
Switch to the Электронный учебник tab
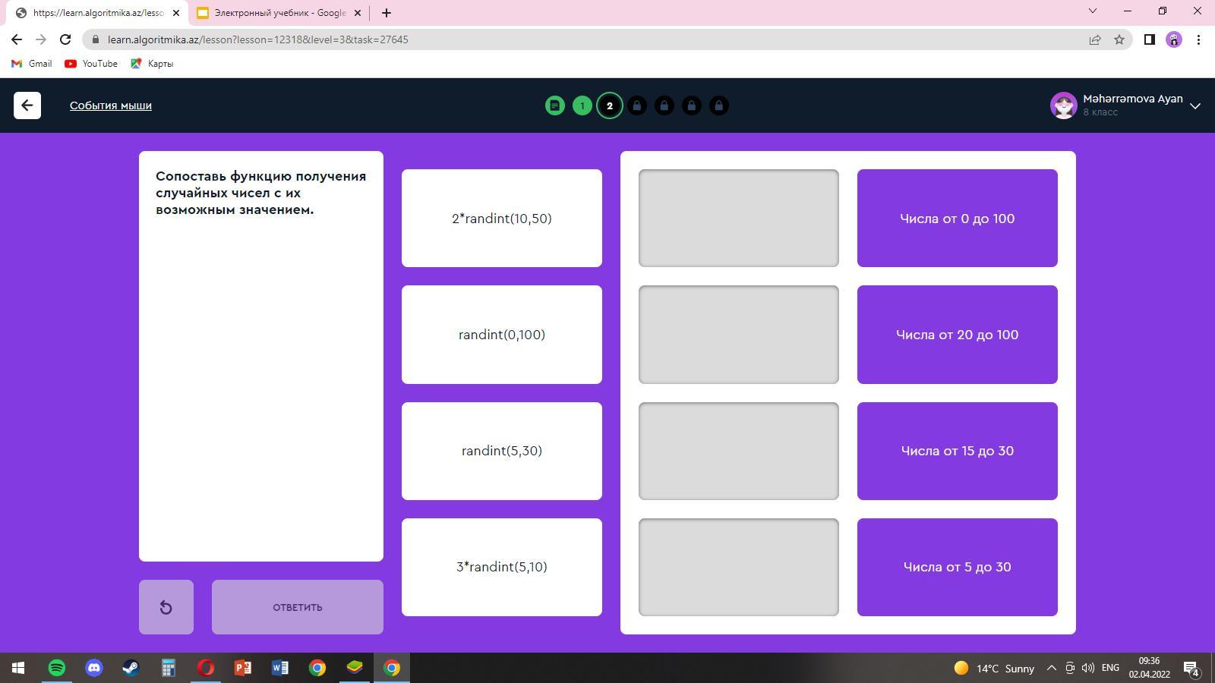point(279,13)
